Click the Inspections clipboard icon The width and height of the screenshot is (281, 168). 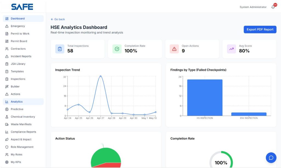(7, 79)
